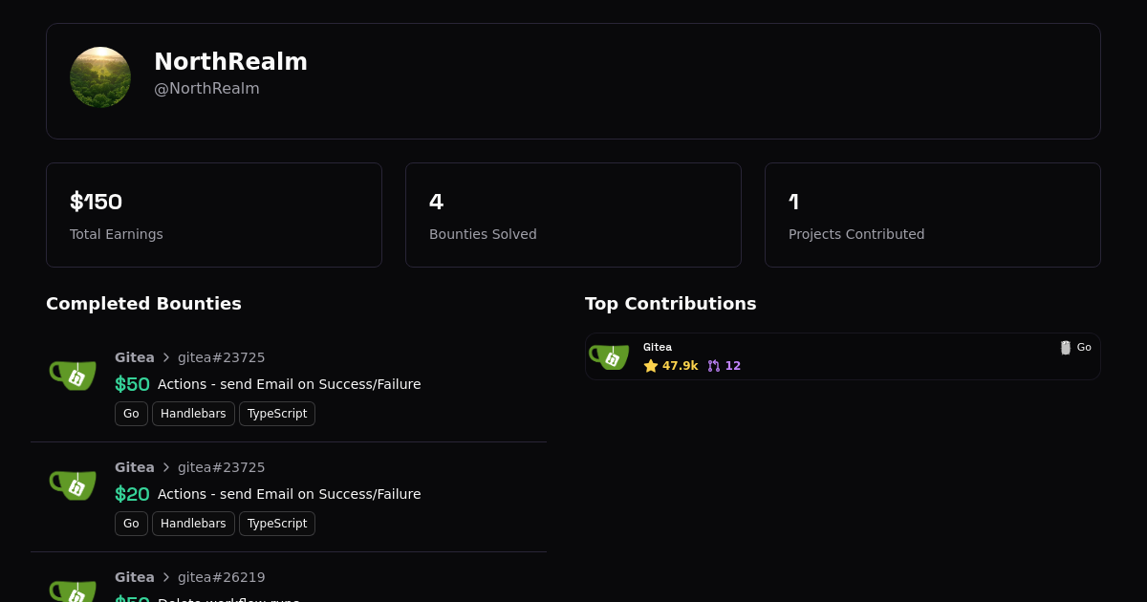
Task: Click the star icon next to 47.9k
Action: click(x=651, y=366)
